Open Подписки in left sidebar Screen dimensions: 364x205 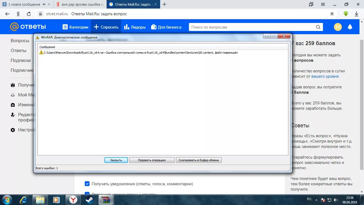pyautogui.click(x=21, y=61)
